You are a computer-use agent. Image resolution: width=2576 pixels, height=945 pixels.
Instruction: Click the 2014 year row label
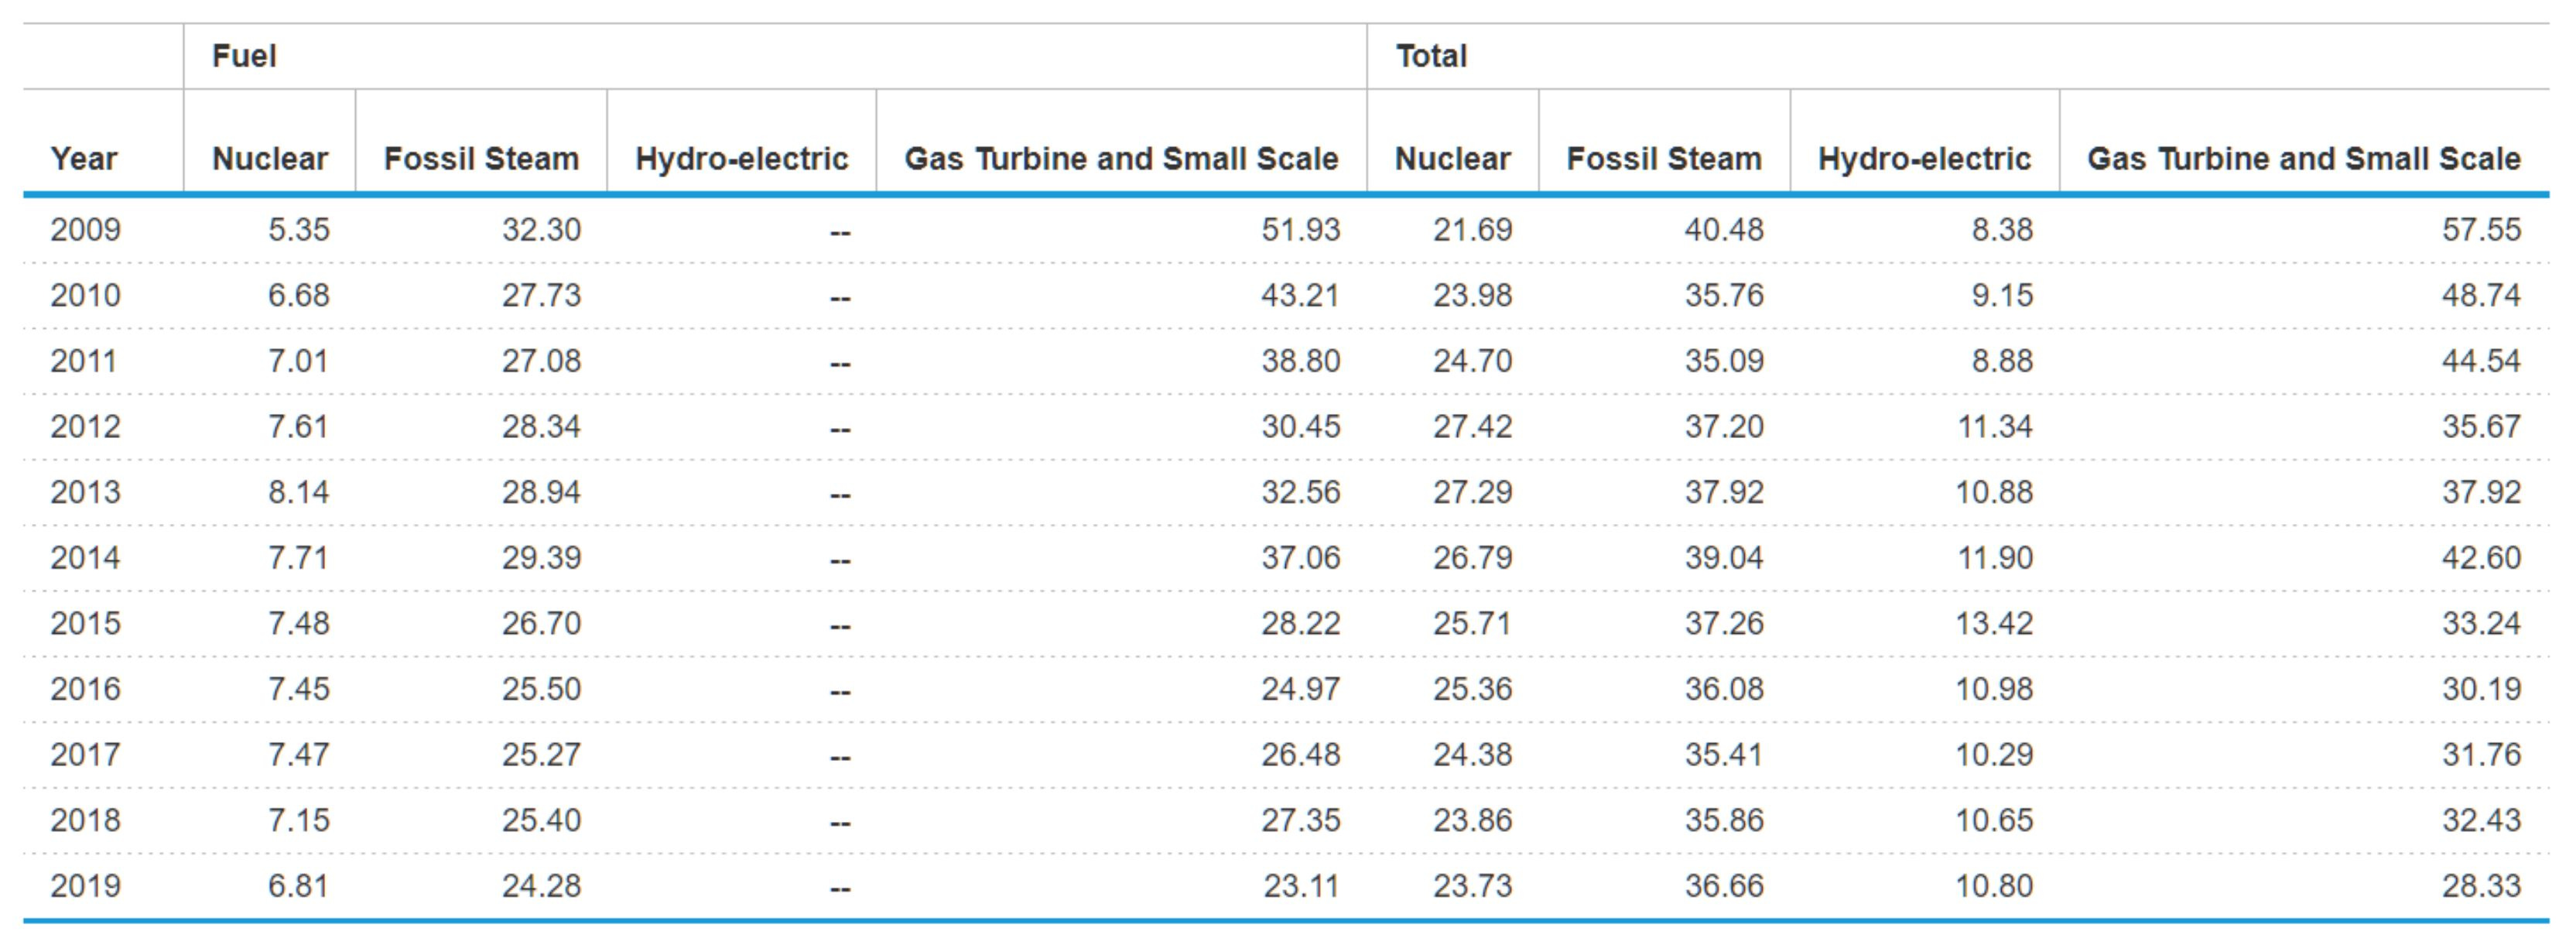86,558
